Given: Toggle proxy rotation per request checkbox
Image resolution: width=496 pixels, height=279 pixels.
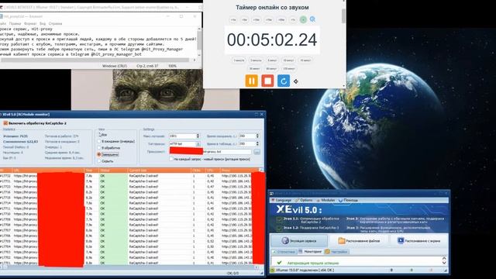Looking at the screenshot, I should 171,159.
